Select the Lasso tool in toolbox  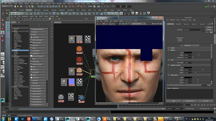click(x=3, y=25)
